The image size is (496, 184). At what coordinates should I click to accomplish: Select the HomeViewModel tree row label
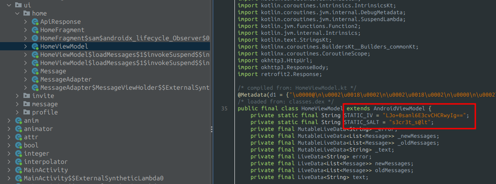pos(64,46)
